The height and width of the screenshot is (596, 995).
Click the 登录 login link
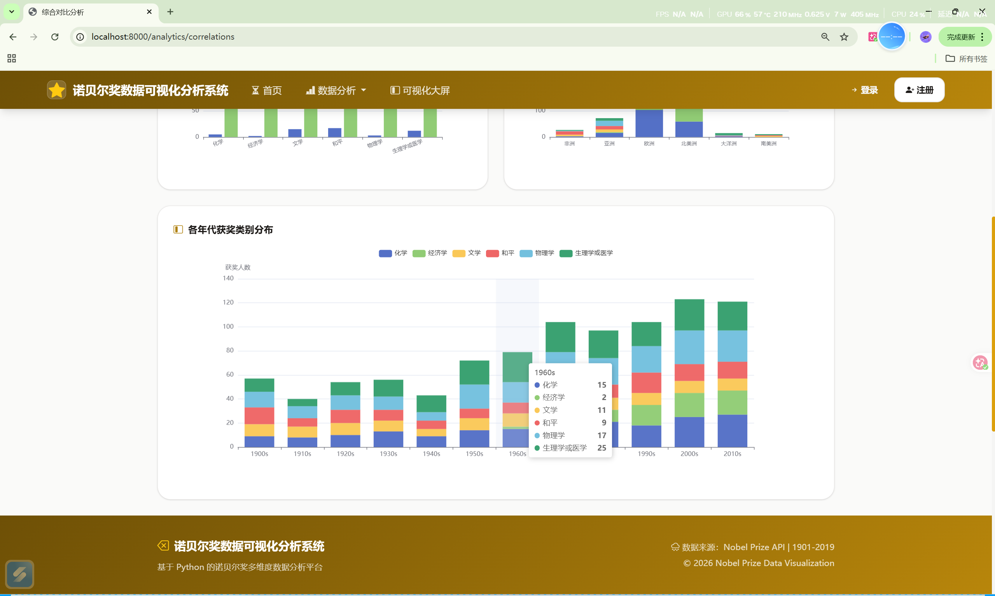[864, 90]
